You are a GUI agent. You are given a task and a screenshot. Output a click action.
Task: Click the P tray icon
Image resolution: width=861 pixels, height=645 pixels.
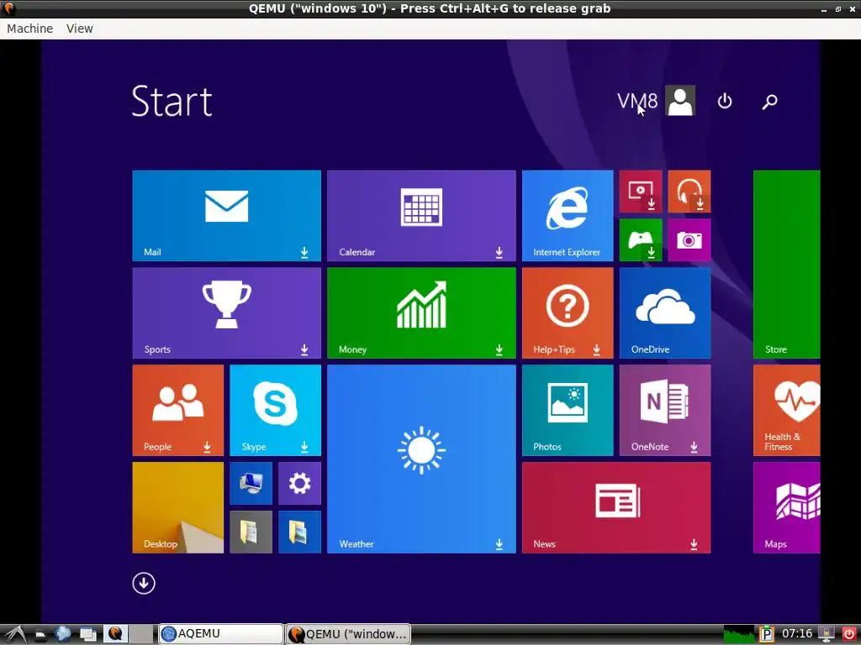pos(767,634)
